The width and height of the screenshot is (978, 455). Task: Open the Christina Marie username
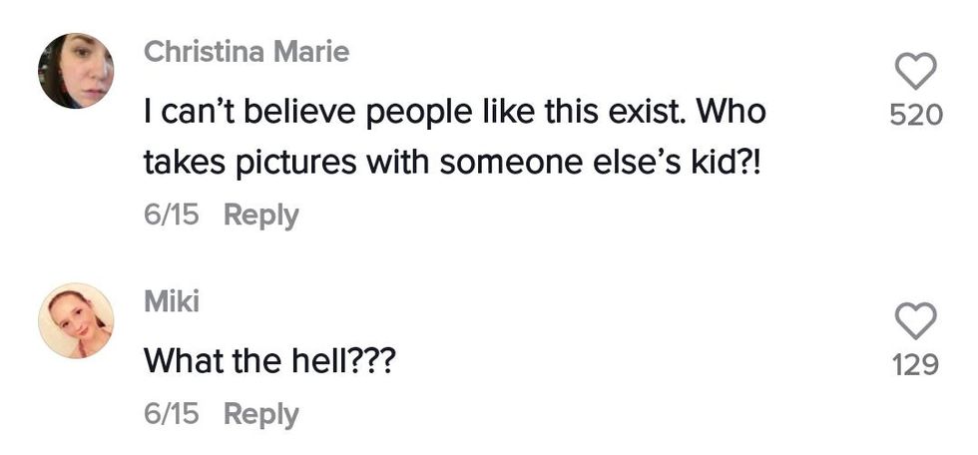click(246, 53)
